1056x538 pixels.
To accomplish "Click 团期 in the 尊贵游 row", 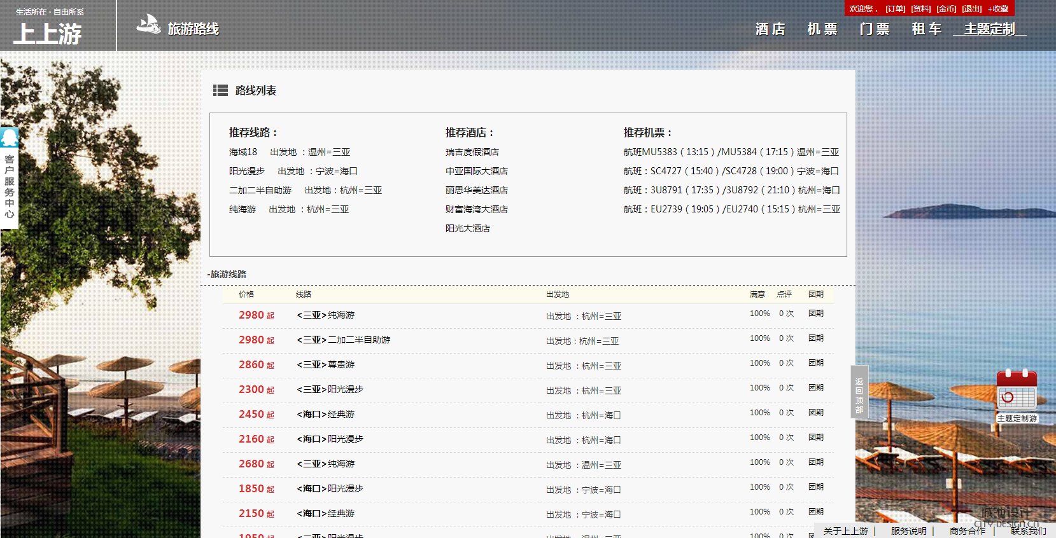I will tap(816, 363).
